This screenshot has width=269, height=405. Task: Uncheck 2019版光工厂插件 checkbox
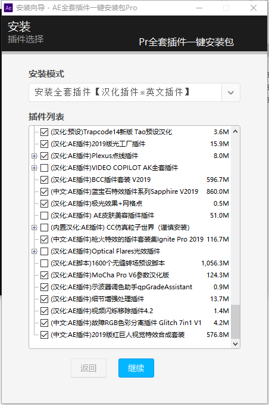[44, 144]
